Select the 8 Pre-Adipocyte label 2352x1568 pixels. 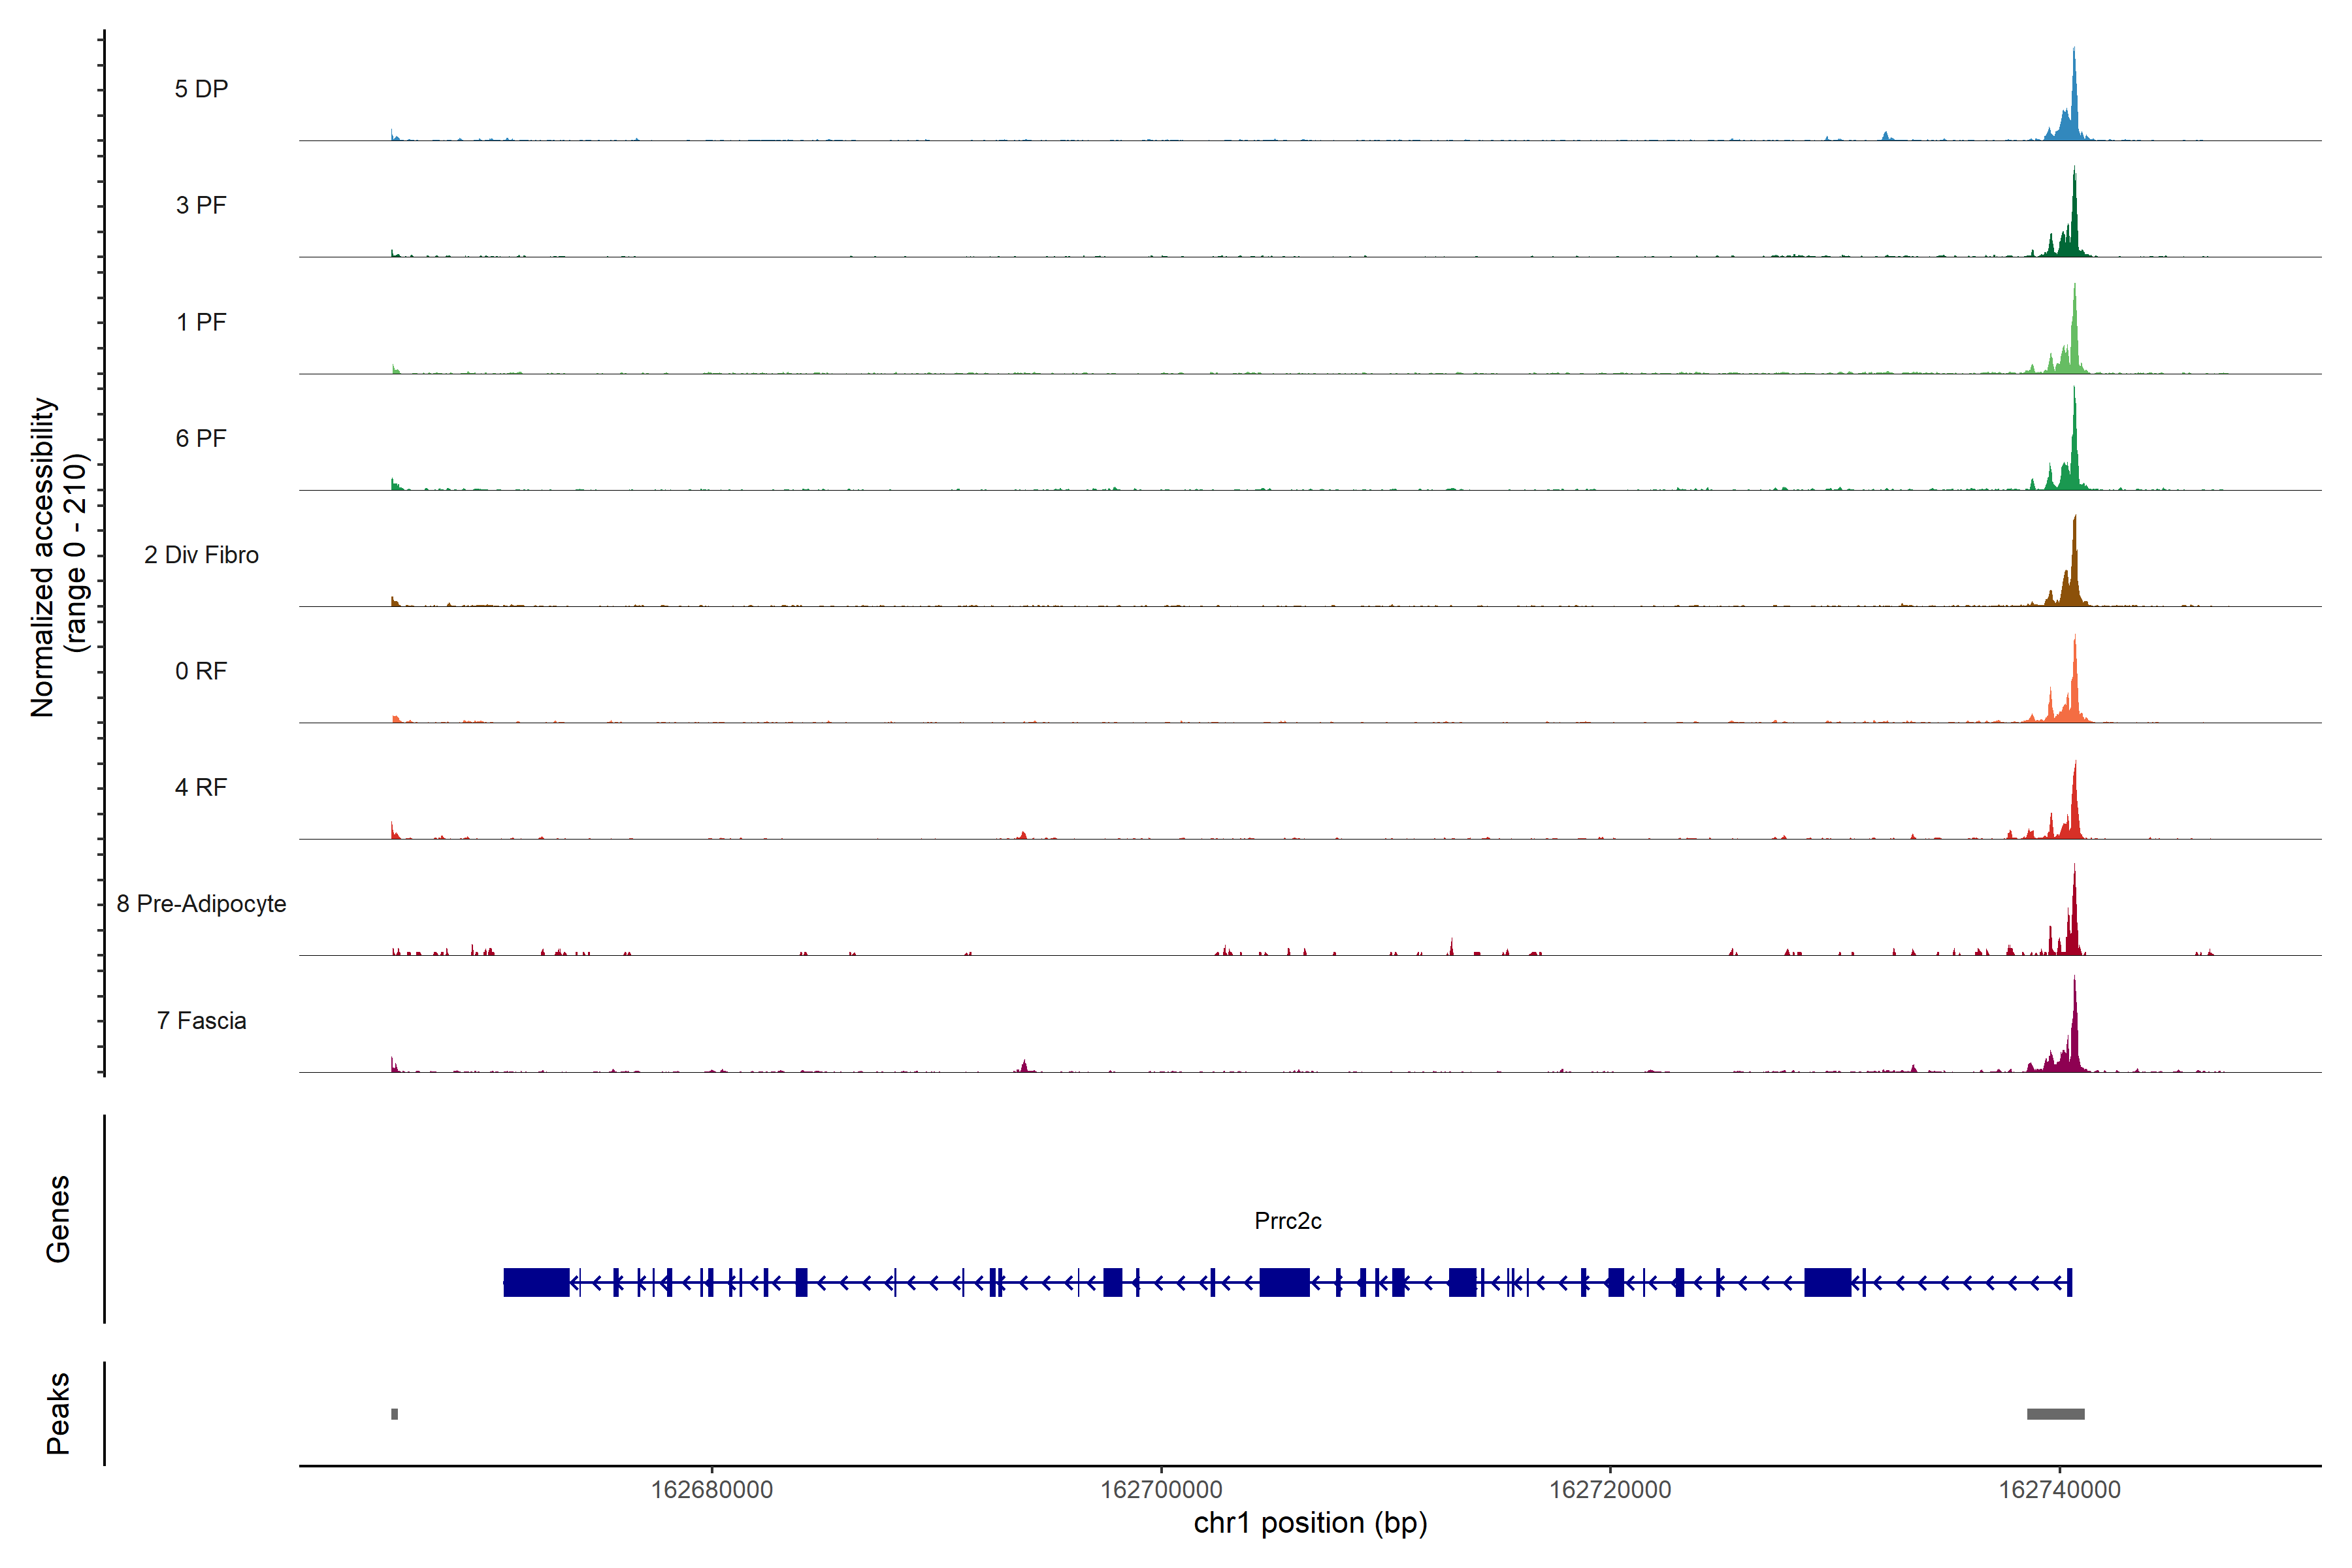click(x=201, y=904)
